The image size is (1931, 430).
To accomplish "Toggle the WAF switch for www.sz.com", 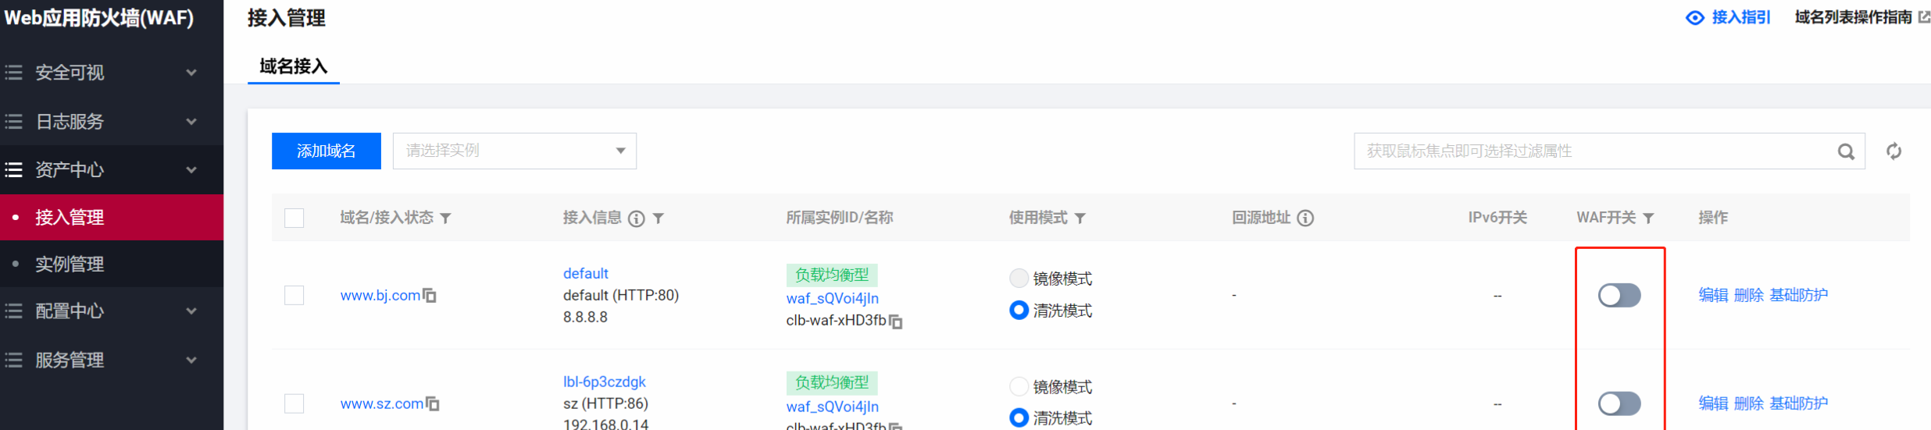I will [x=1619, y=403].
